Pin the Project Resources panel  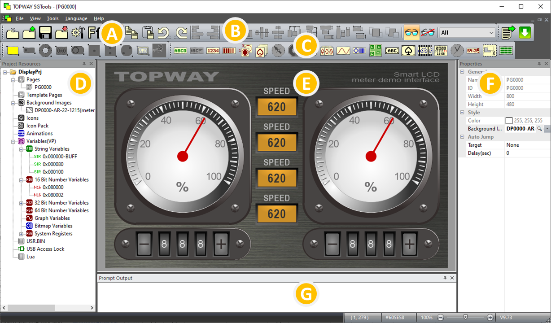pyautogui.click(x=83, y=64)
